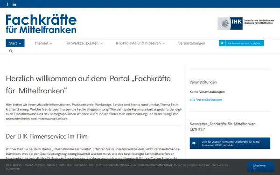Click the sidebar Veranstaltungen heading
This screenshot has width=280, height=175.
[203, 82]
